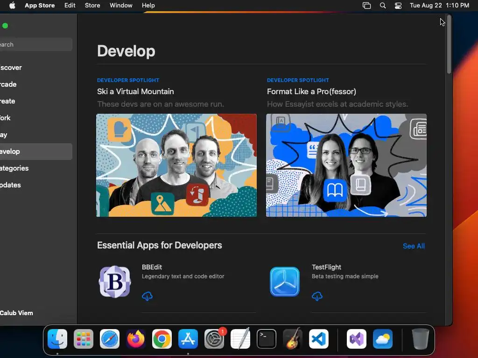The width and height of the screenshot is (478, 358).
Task: Open Google Chrome from the Dock
Action: coord(162,339)
